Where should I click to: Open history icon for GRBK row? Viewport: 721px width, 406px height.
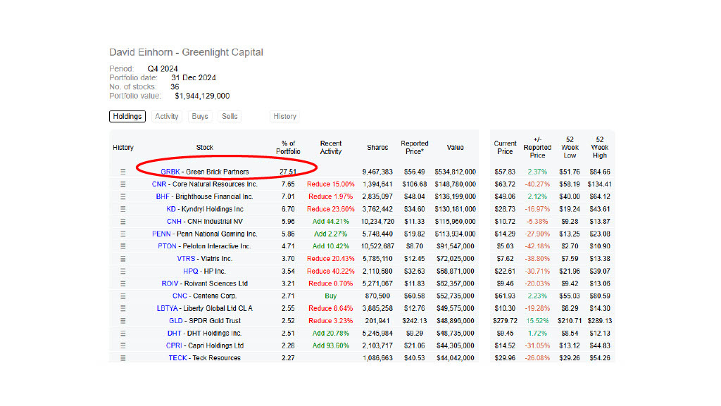pyautogui.click(x=123, y=172)
